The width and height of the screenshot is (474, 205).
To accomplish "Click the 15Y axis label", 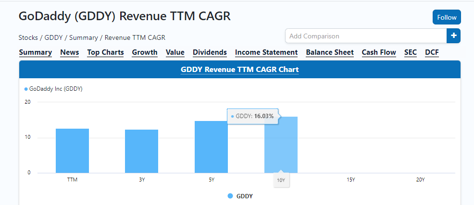I will (350, 180).
